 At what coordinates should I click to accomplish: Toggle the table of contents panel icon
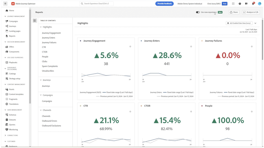tap(35, 21)
